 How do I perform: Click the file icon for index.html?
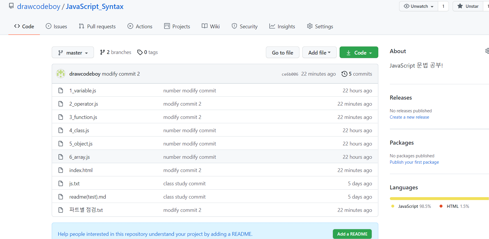click(x=61, y=170)
